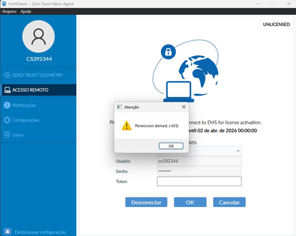296x236 pixels.
Task: Click the Cancelar button
Action: (x=229, y=202)
